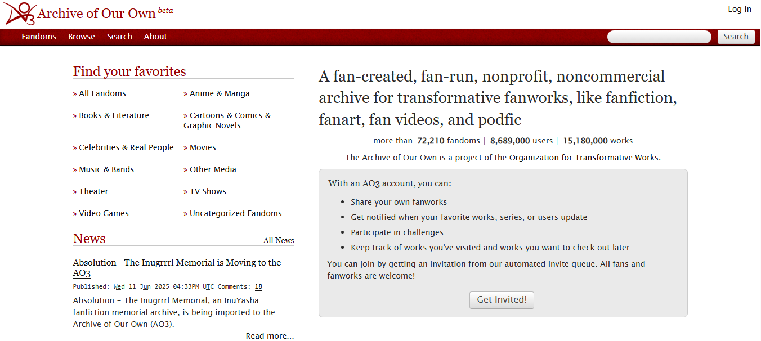Open the About menu

(x=155, y=37)
